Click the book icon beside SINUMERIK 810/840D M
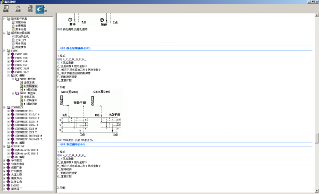 pos(13,136)
